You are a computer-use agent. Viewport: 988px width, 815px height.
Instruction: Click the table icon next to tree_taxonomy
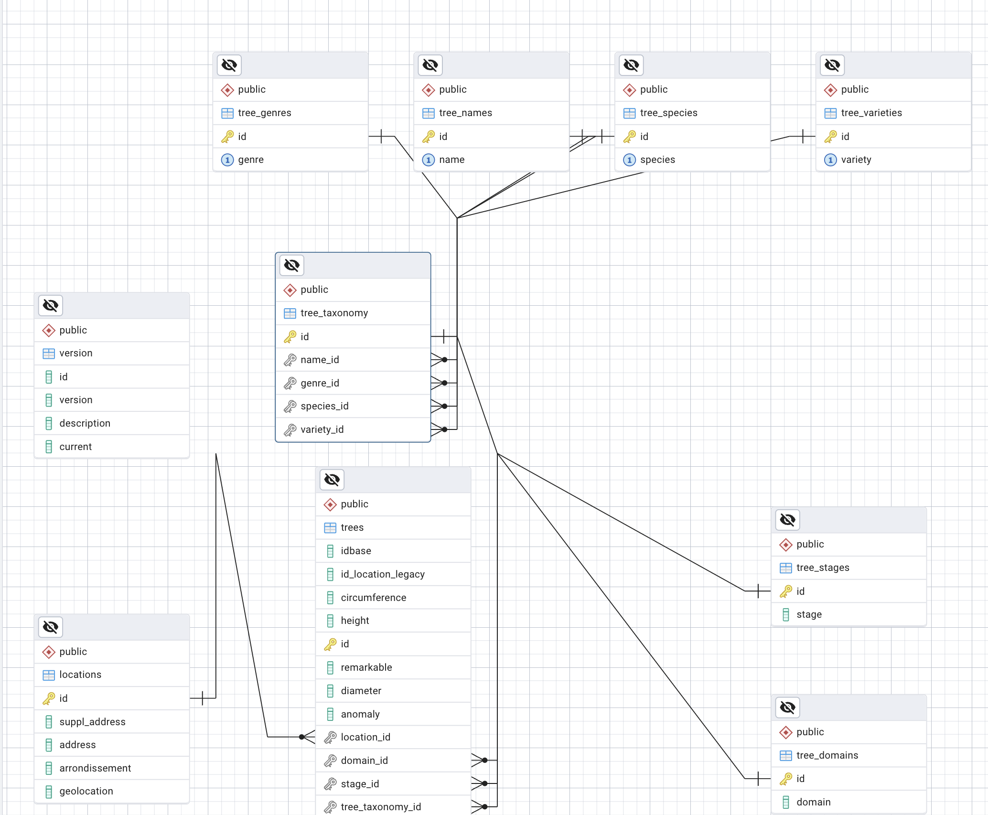tap(290, 313)
